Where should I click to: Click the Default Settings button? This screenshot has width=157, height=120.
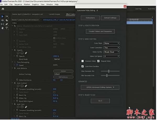110,18
